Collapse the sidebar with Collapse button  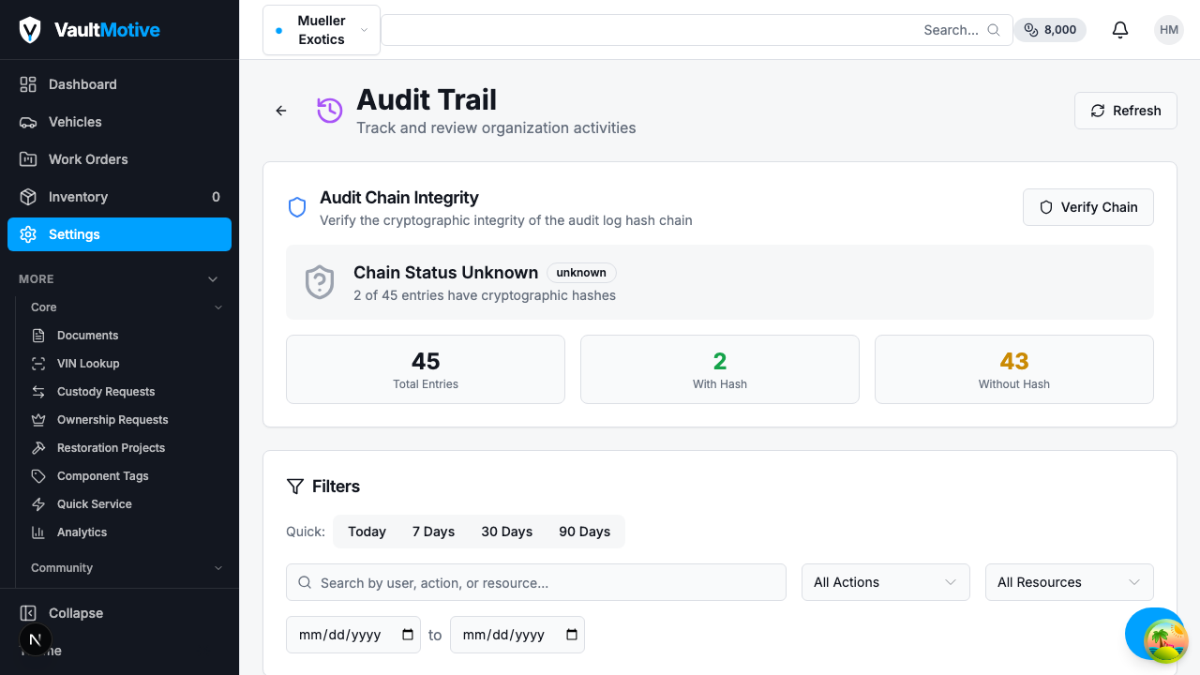coord(119,613)
